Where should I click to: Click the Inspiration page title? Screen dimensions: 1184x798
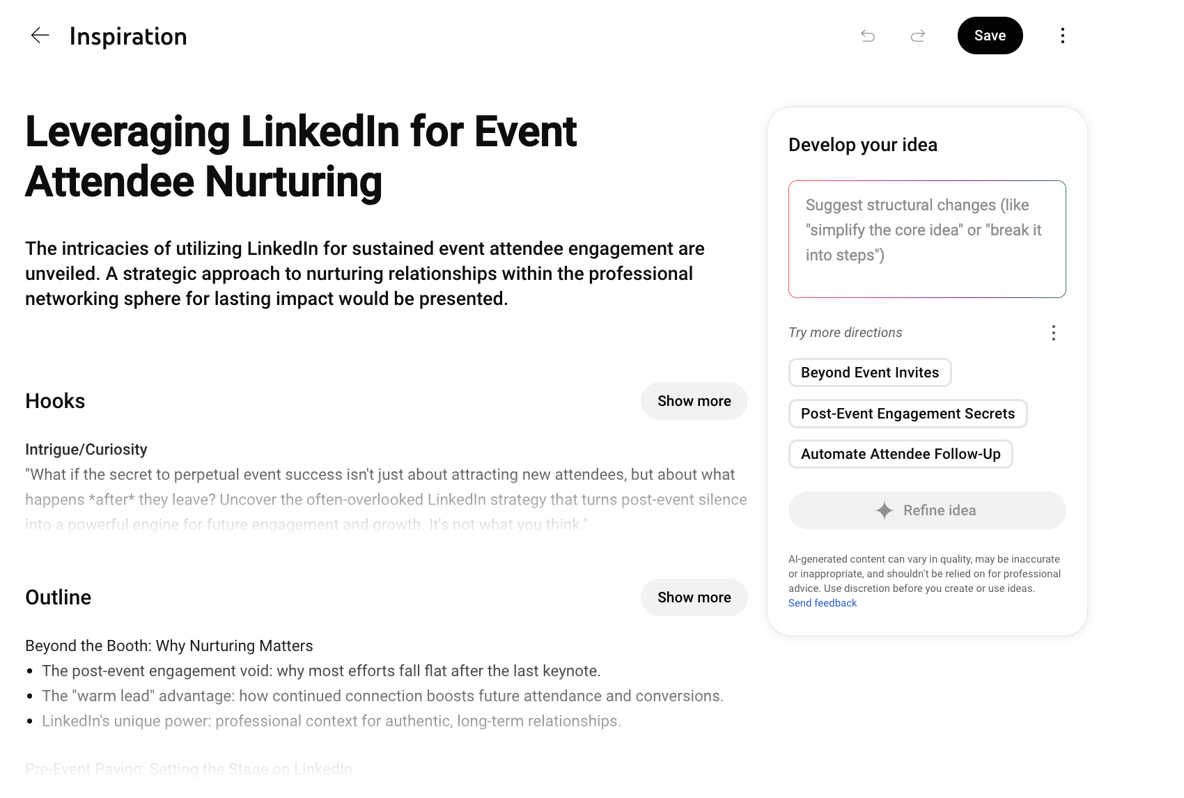(x=128, y=36)
